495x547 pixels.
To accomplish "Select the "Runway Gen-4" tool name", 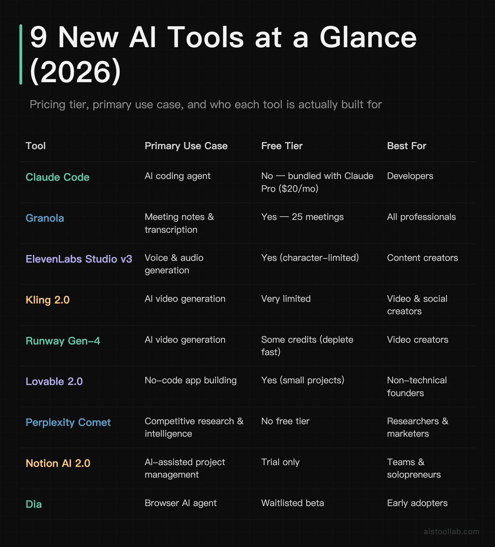I will [63, 341].
